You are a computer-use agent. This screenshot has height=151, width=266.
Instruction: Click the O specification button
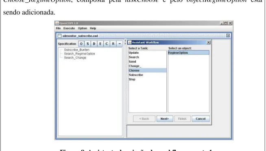coord(81,44)
